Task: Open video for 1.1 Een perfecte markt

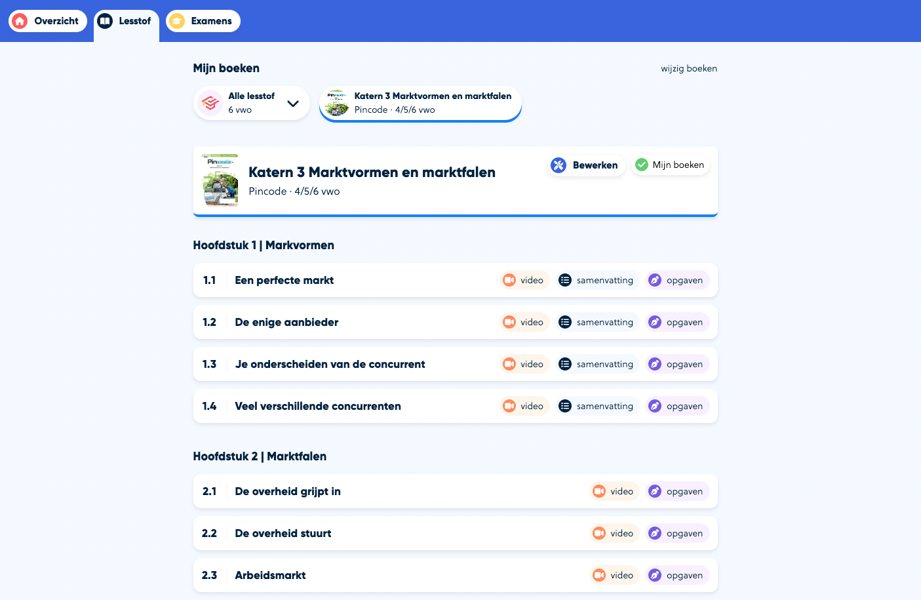Action: click(x=524, y=280)
